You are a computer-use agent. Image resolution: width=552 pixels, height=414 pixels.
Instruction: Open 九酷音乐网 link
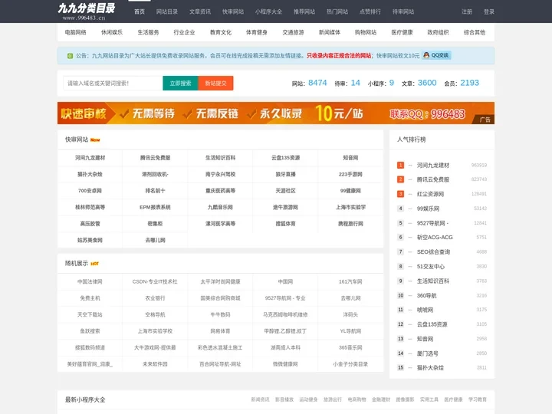click(220, 207)
